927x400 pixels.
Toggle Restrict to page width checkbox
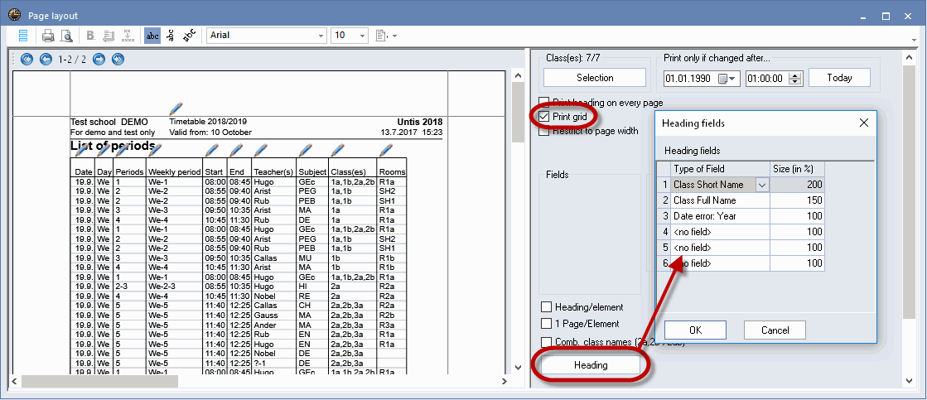click(x=544, y=131)
